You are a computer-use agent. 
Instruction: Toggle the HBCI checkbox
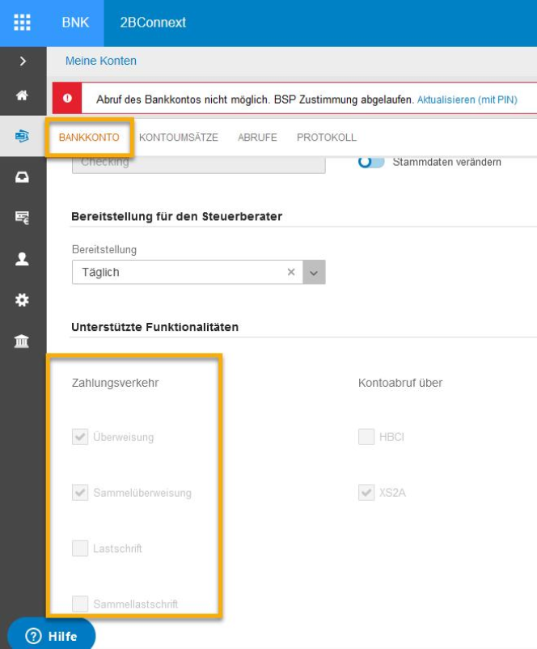(x=366, y=437)
